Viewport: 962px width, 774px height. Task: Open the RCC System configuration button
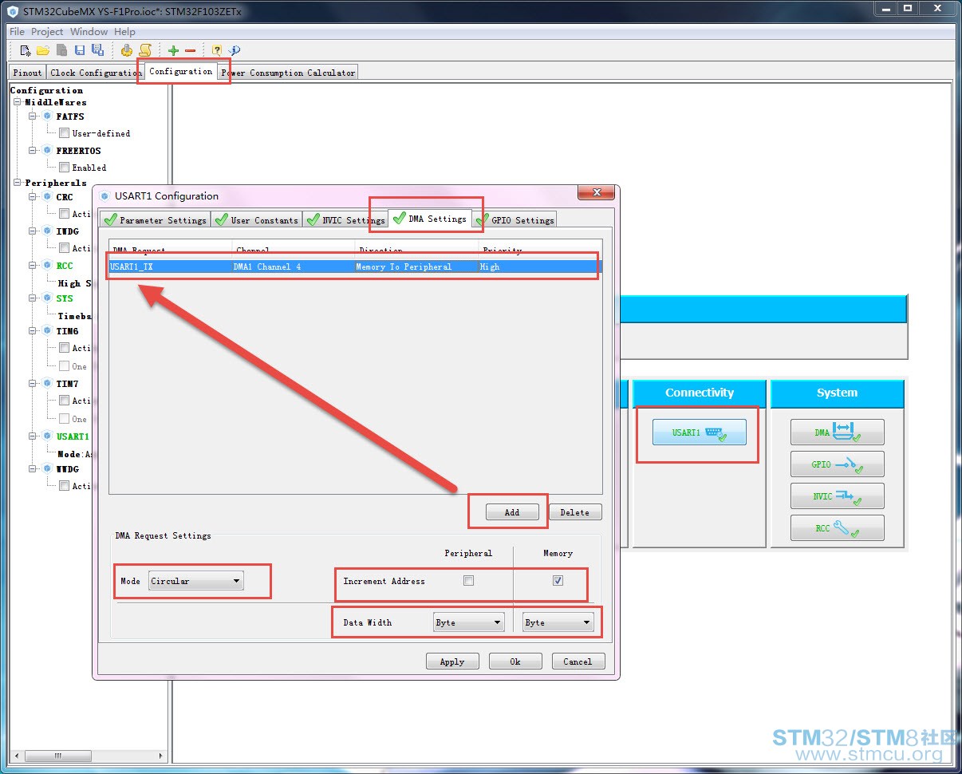coord(838,528)
